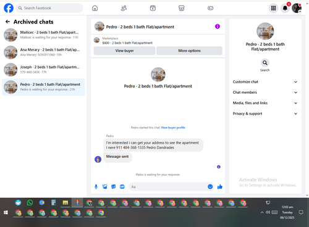This screenshot has width=309, height=227.
Task: Expand Media, files and links section
Action: [x=265, y=103]
